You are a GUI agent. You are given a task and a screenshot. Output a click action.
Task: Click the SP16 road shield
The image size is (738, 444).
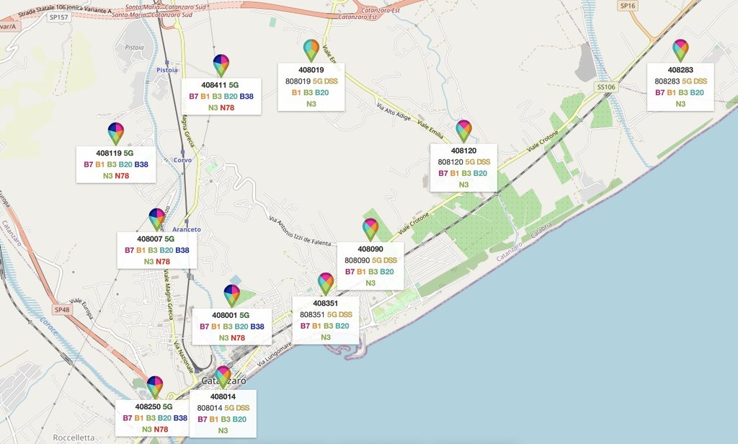coord(628,6)
